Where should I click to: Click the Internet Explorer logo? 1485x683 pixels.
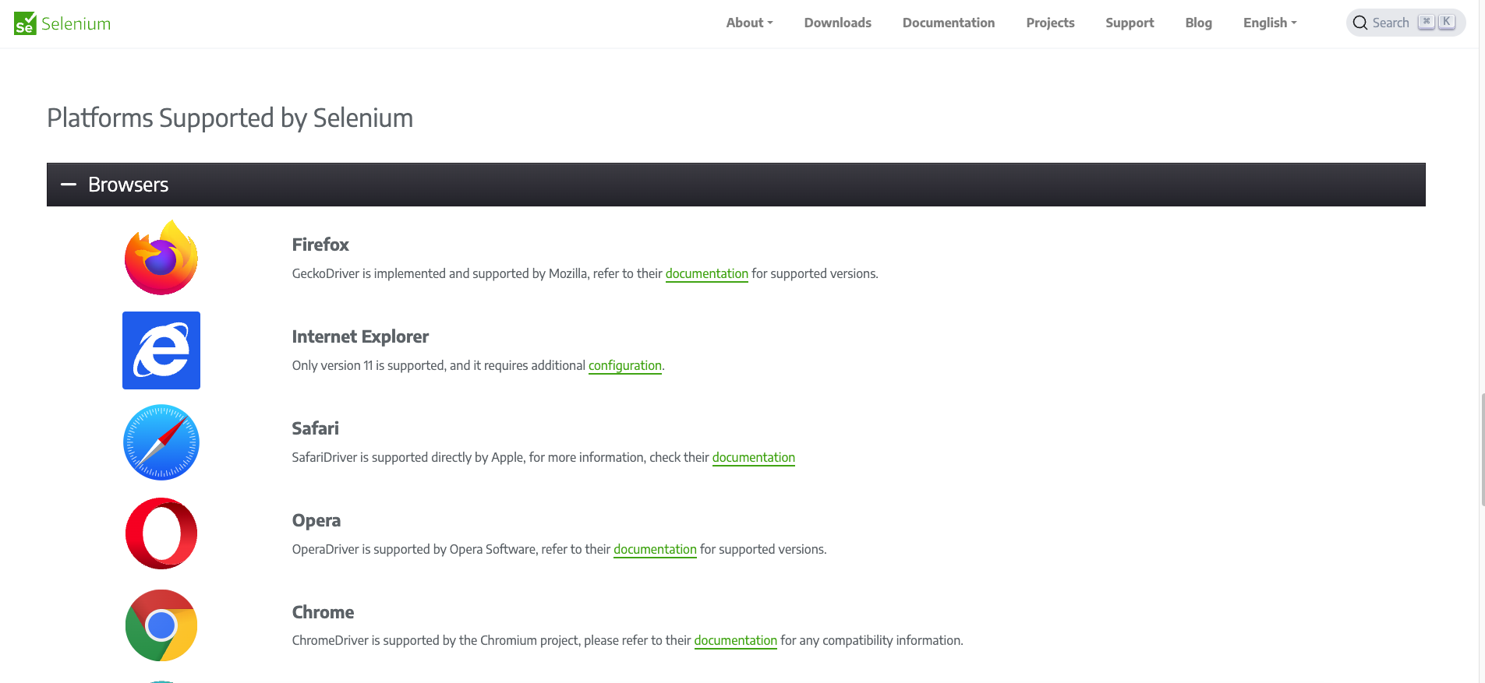(x=161, y=350)
